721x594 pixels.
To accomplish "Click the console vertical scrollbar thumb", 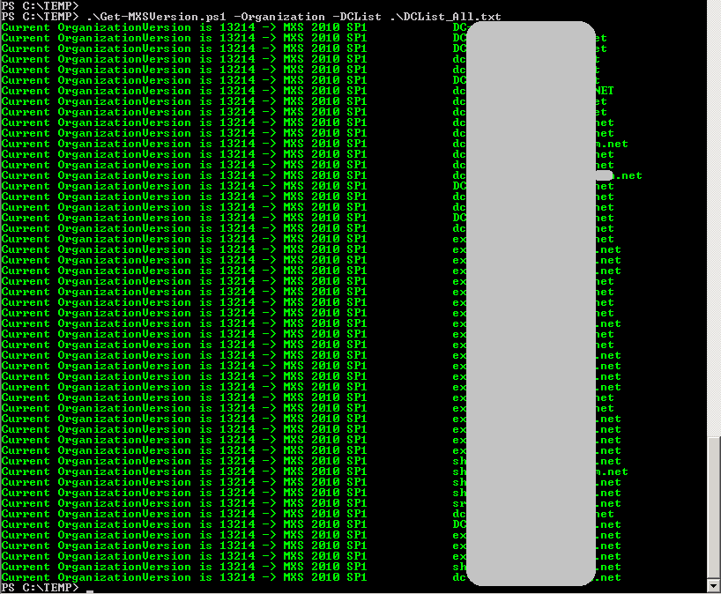I will point(714,508).
